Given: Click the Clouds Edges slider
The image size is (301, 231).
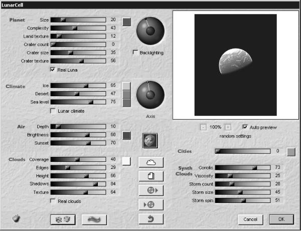Looking at the screenshot, I should (78, 168).
